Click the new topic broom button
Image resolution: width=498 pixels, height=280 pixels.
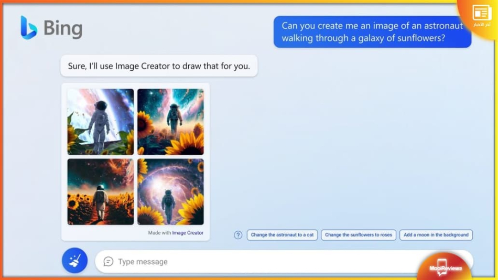click(74, 260)
